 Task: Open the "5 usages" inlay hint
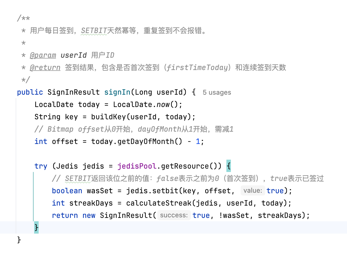[217, 92]
